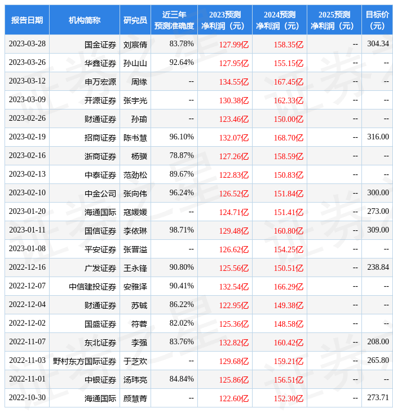The width and height of the screenshot is (393, 412).
Task: Click the 近三年预测准确度 column header
Action: 174,20
